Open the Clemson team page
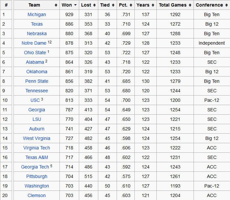 pos(36,195)
